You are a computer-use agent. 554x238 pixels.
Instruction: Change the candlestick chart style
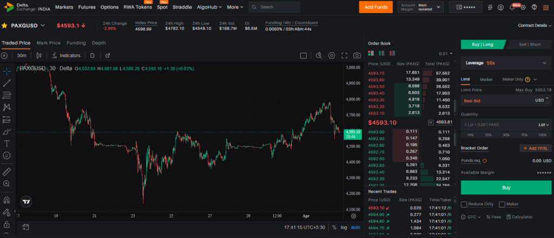click(39, 56)
